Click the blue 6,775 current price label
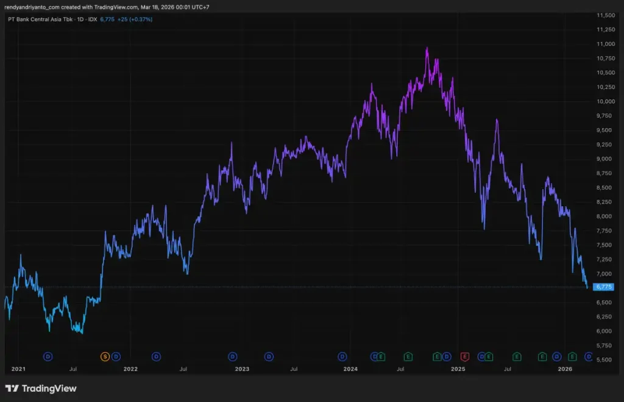 coord(602,287)
